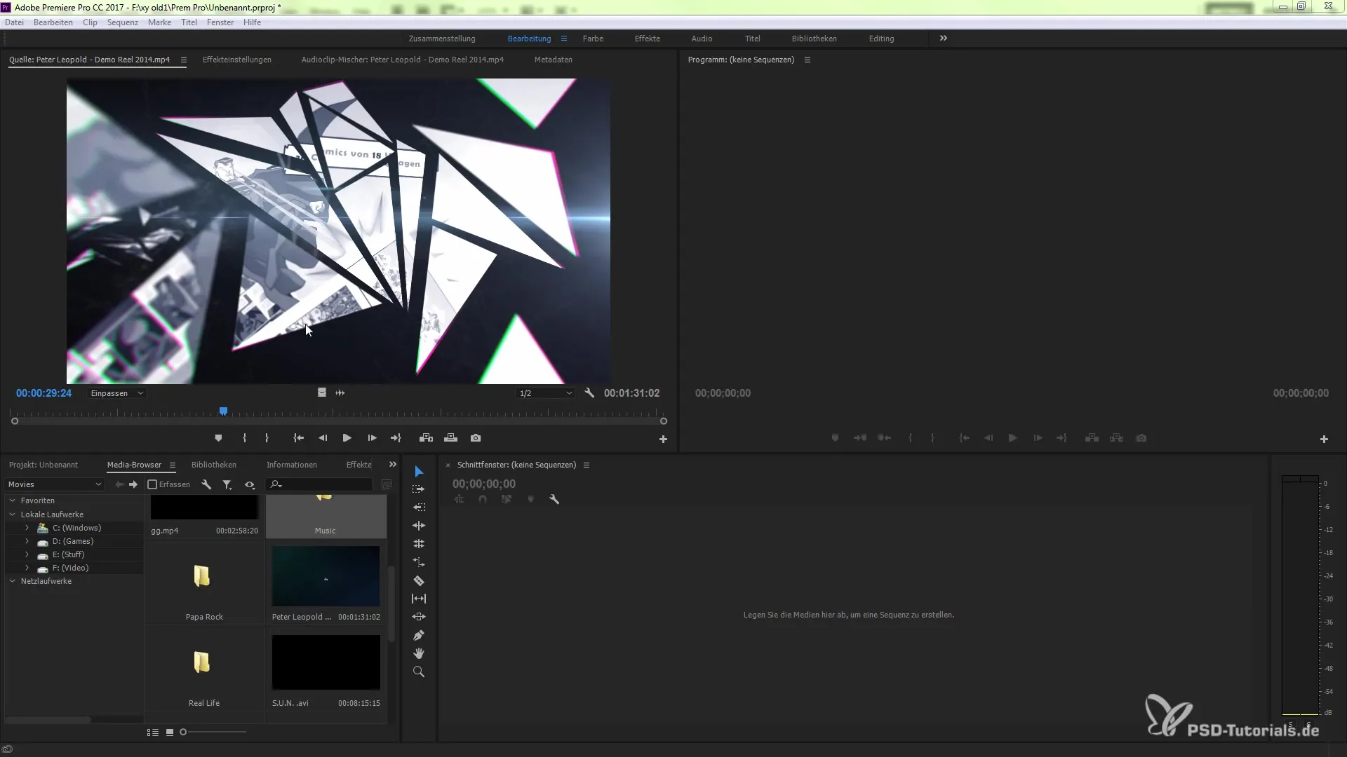1347x757 pixels.
Task: Select the Rolling Edit tool
Action: tap(419, 544)
